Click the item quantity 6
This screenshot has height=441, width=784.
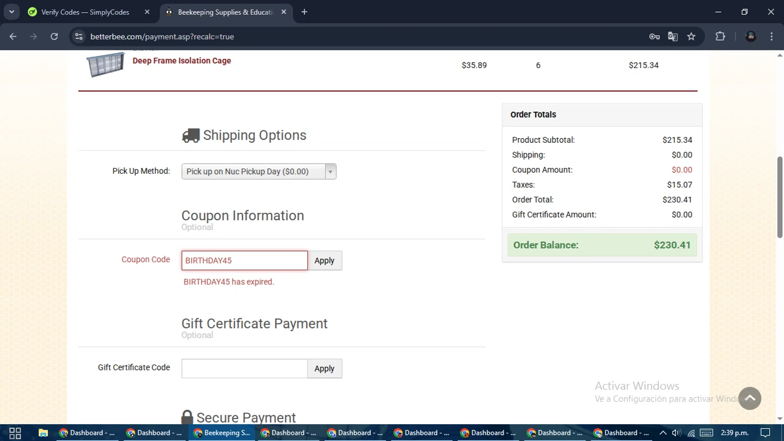point(538,65)
